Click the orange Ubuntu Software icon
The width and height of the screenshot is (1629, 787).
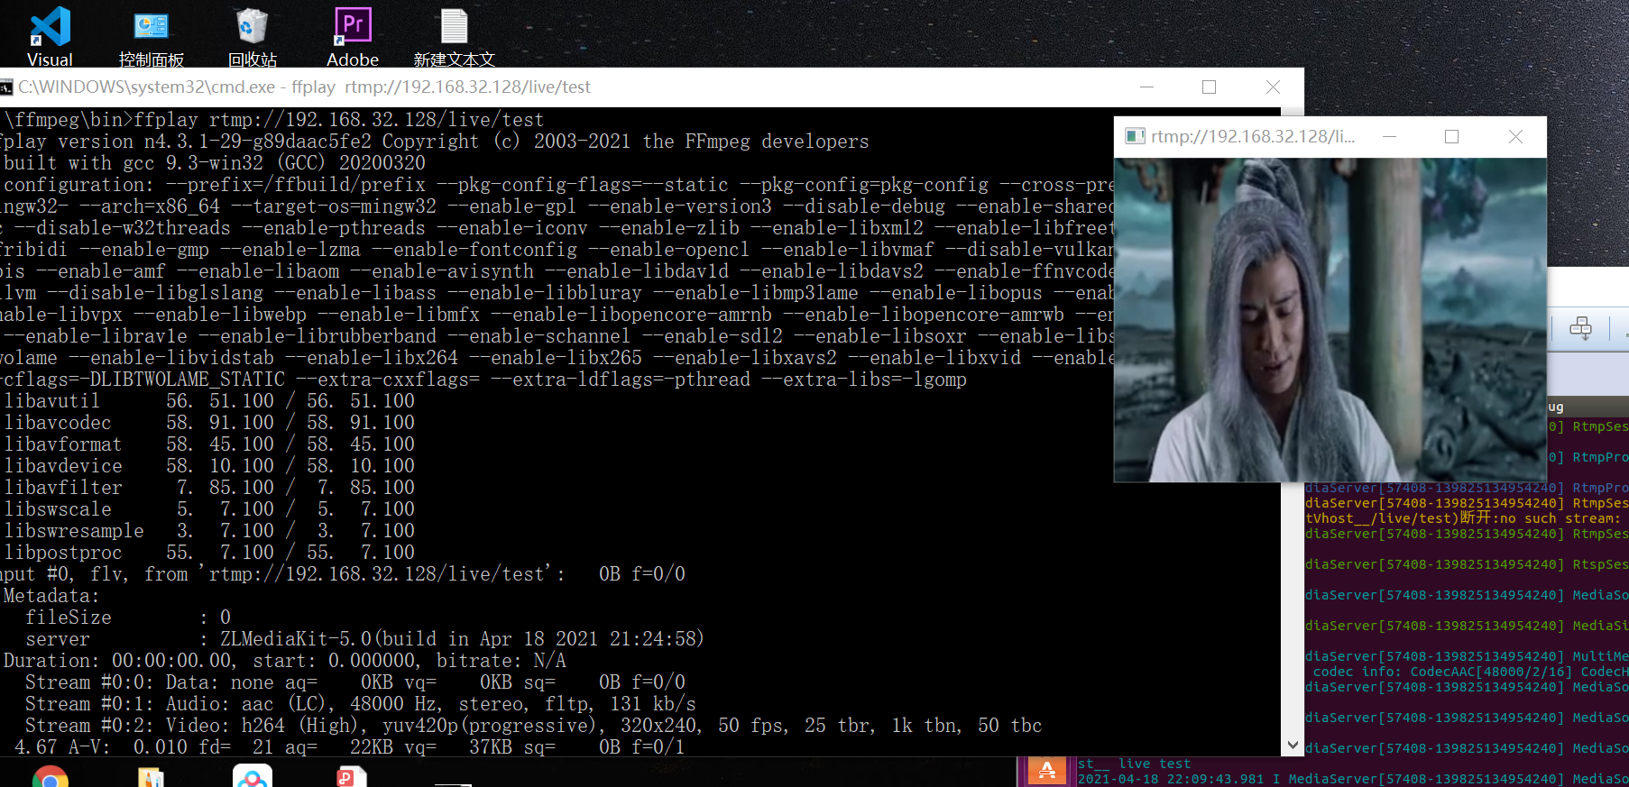coord(1046,771)
